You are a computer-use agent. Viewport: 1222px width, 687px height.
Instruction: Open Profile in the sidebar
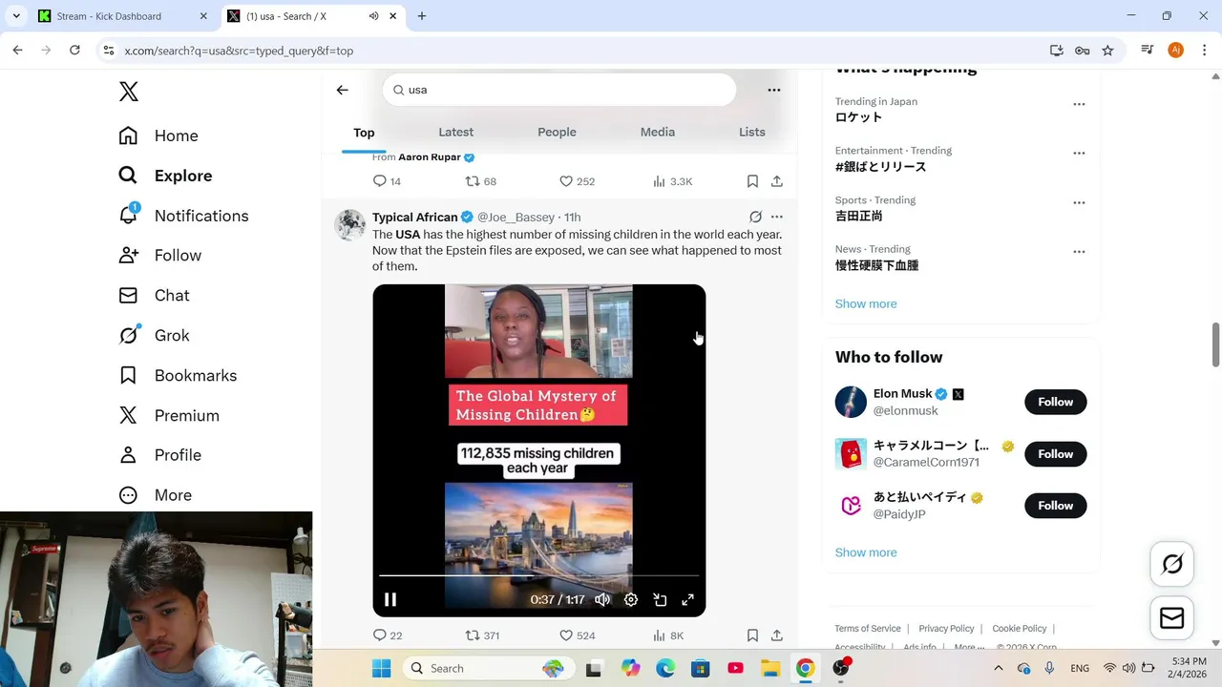click(x=159, y=455)
